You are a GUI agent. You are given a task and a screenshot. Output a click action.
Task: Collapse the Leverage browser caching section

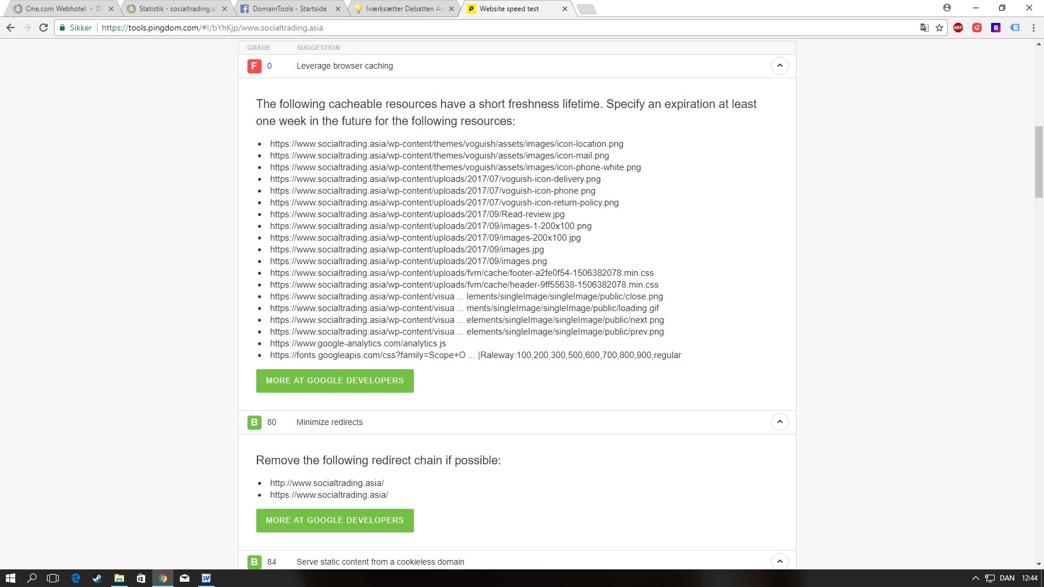[779, 66]
